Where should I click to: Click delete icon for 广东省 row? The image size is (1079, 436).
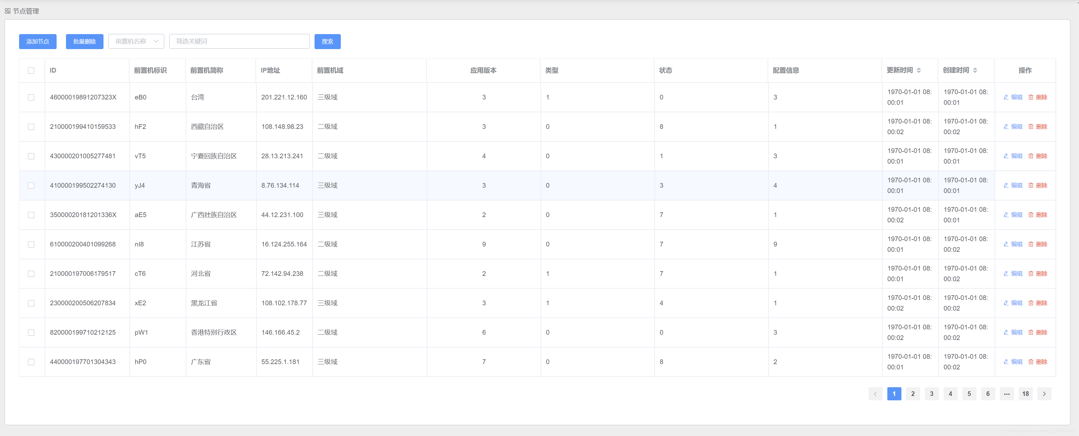pyautogui.click(x=1031, y=362)
